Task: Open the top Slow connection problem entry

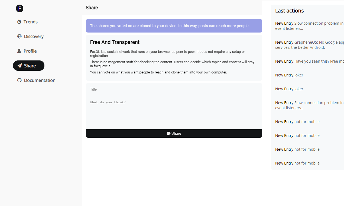Action: 309,26
